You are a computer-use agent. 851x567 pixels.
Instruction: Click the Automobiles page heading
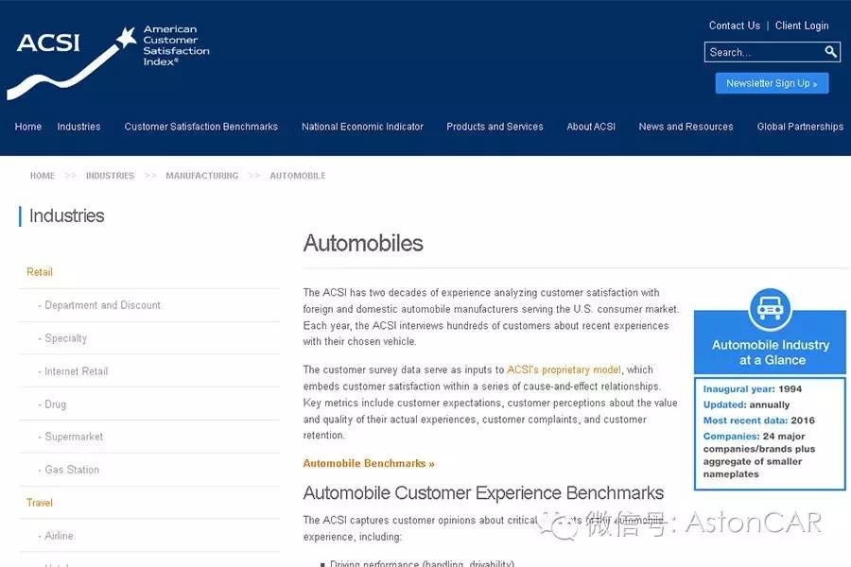pyautogui.click(x=363, y=243)
